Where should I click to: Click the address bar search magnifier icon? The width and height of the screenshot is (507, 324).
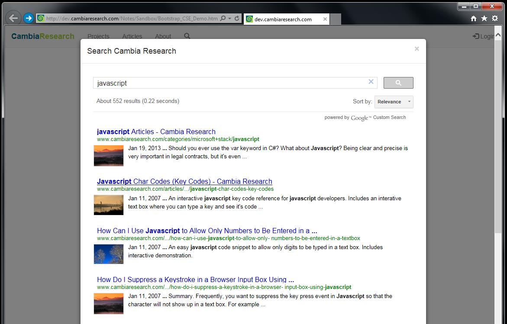[223, 19]
